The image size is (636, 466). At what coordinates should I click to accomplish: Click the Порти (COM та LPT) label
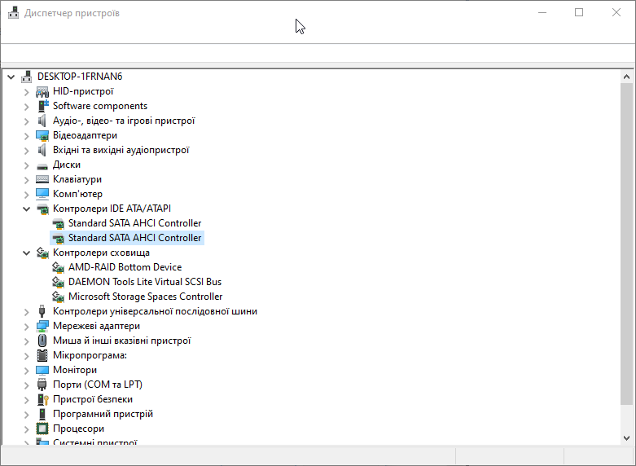tap(98, 385)
